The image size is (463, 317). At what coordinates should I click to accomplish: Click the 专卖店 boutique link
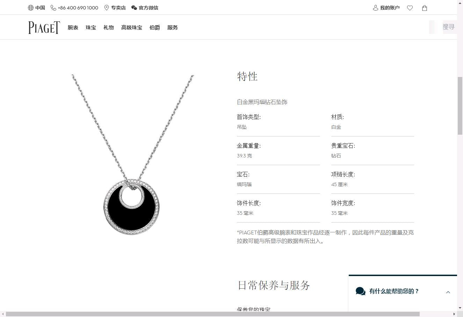(x=118, y=8)
